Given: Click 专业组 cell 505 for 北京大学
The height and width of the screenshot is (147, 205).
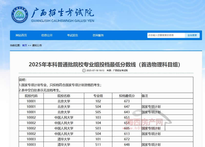Looking at the screenshot, I should pos(98,112).
